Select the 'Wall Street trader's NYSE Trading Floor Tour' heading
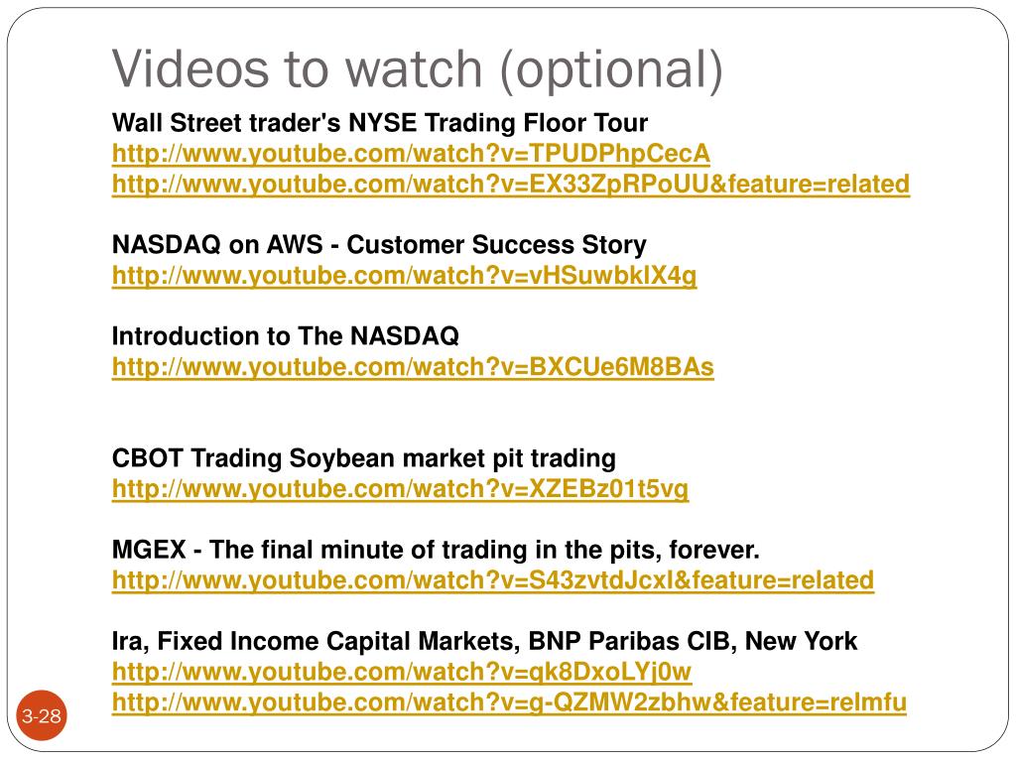Image resolution: width=1016 pixels, height=762 pixels. point(380,123)
